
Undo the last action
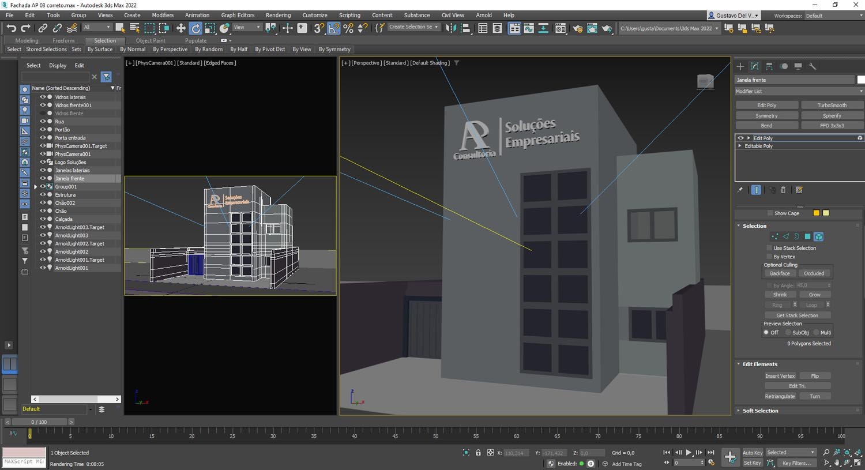(11, 28)
